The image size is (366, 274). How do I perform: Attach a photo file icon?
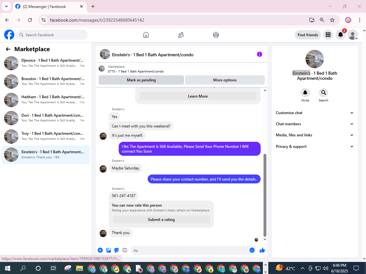point(109,250)
